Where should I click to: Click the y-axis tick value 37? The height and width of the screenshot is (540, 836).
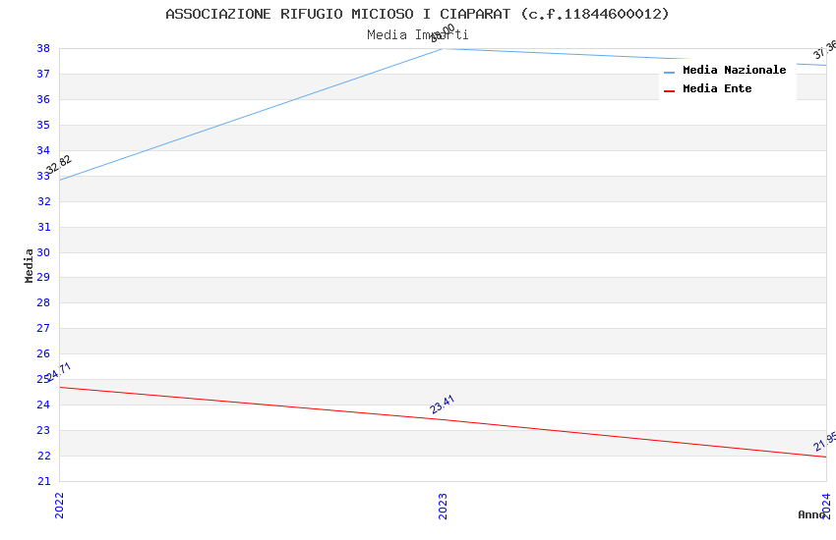coord(43,74)
